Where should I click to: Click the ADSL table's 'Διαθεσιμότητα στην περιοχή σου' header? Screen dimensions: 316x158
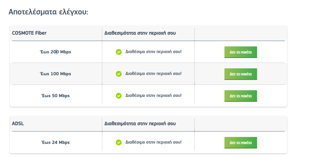140,123
